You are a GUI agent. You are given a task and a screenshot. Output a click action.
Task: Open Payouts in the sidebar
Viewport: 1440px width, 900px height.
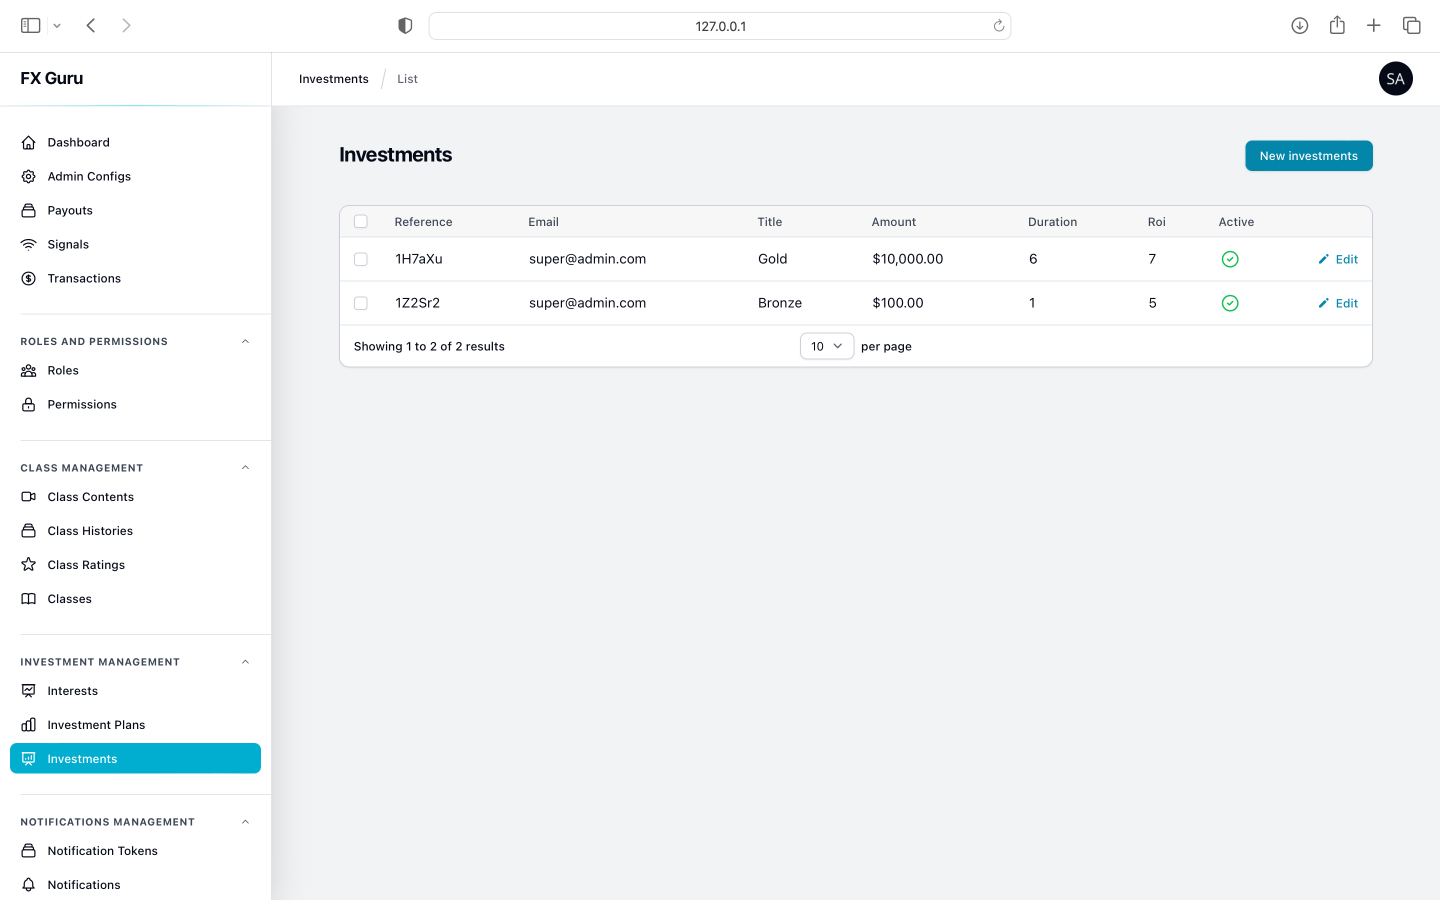[69, 210]
